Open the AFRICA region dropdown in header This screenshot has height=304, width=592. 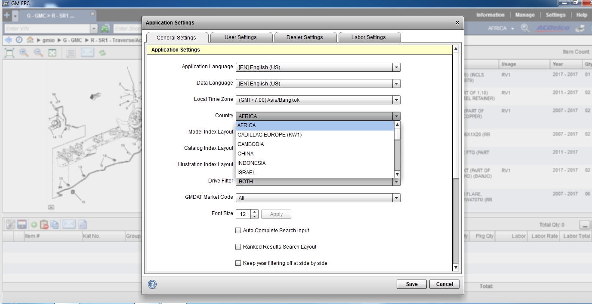[x=501, y=28]
